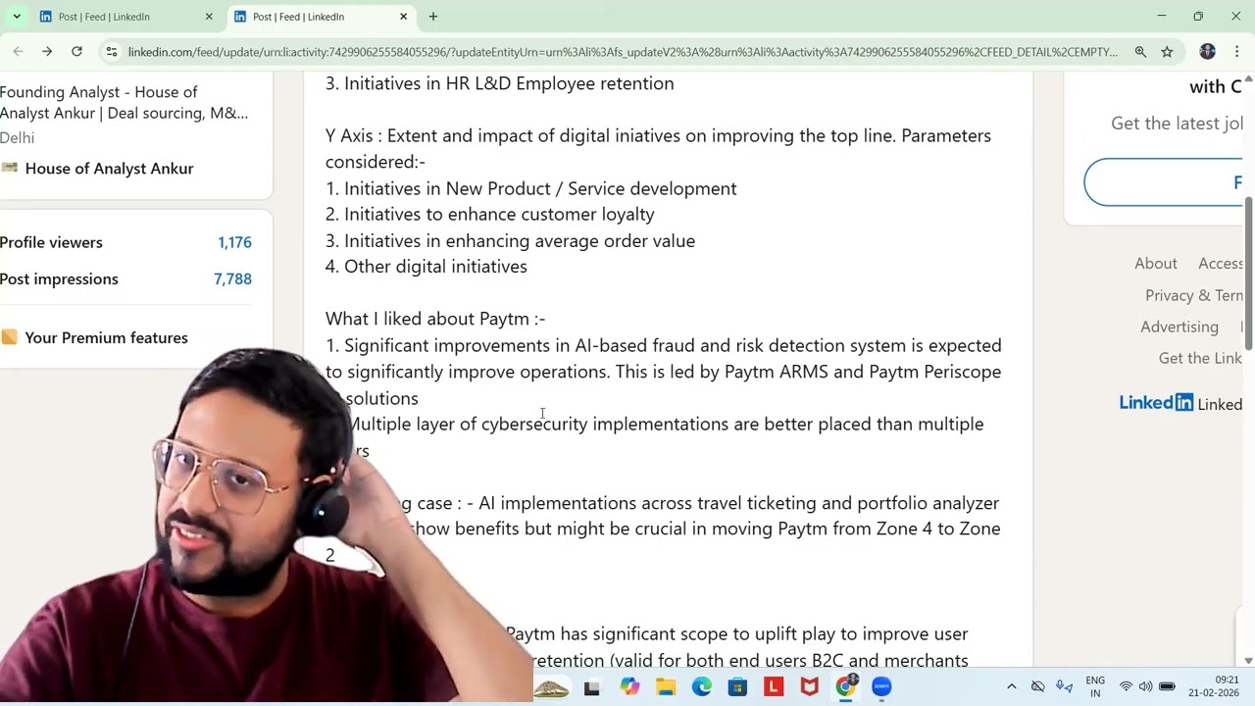
Task: Open McAfee from the taskbar
Action: [x=809, y=687]
